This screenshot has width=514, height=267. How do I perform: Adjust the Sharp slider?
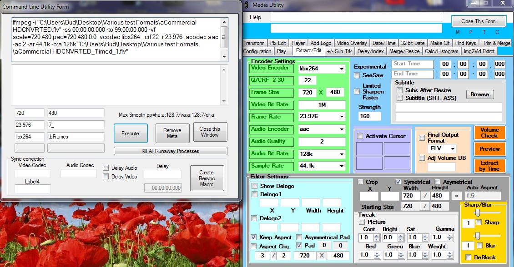[478, 213]
